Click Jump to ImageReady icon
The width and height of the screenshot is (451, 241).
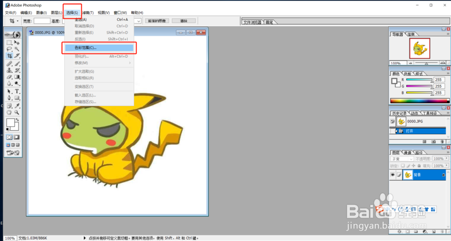pyautogui.click(x=13, y=153)
